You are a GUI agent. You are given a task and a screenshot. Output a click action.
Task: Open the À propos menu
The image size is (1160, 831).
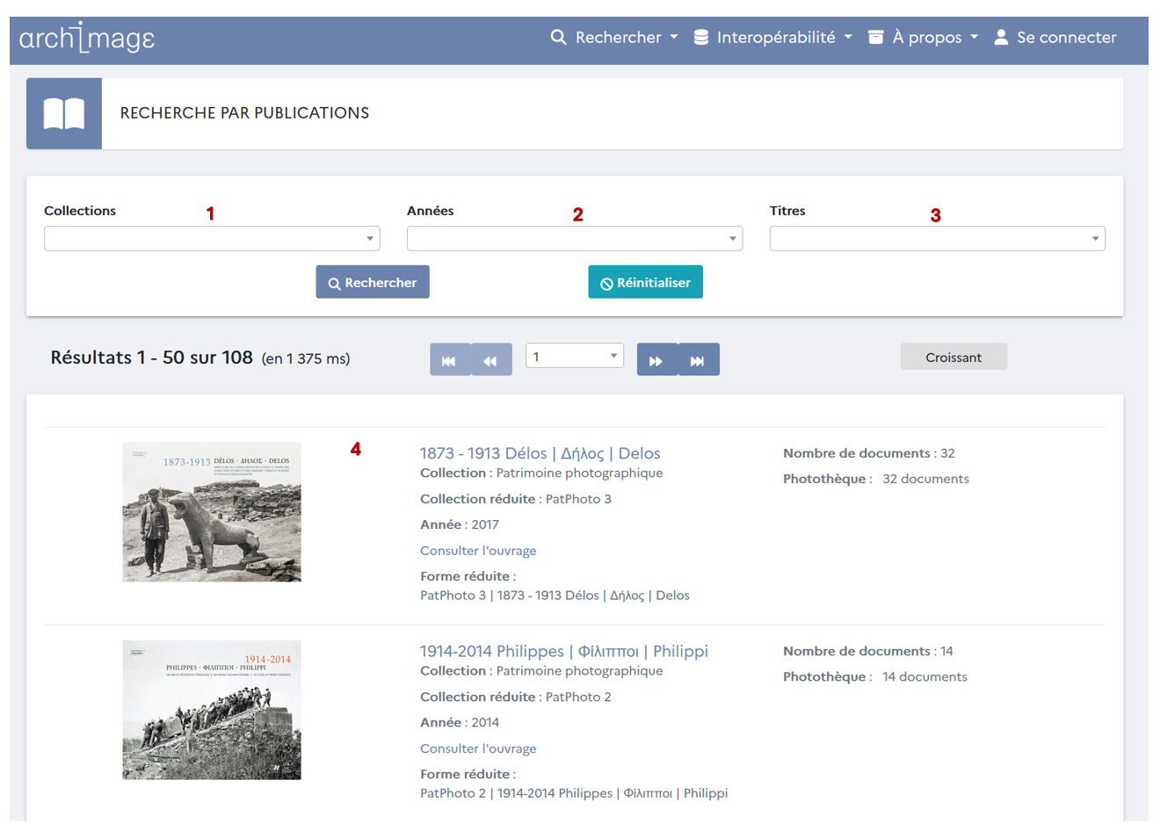pyautogui.click(x=924, y=37)
